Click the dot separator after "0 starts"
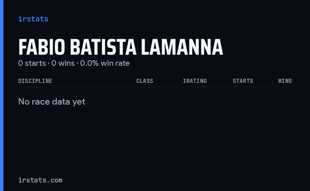Image resolution: width=310 pixels, height=191 pixels. tap(49, 63)
